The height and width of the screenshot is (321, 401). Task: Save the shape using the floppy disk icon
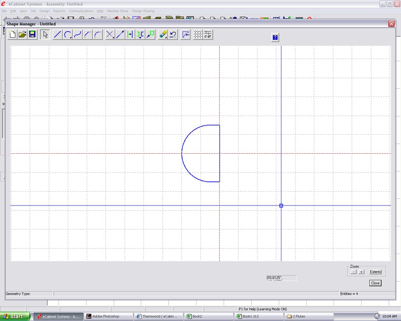click(x=32, y=35)
